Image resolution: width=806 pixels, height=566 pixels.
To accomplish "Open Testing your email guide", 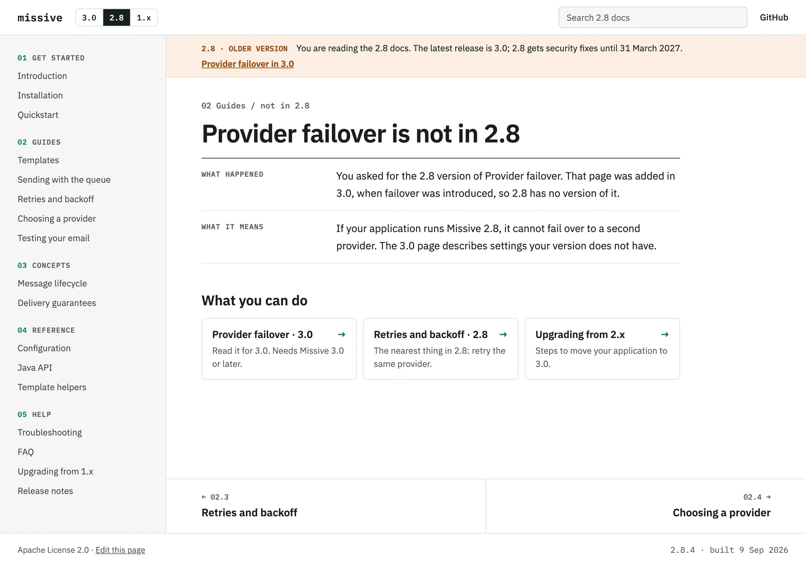I will tap(53, 238).
